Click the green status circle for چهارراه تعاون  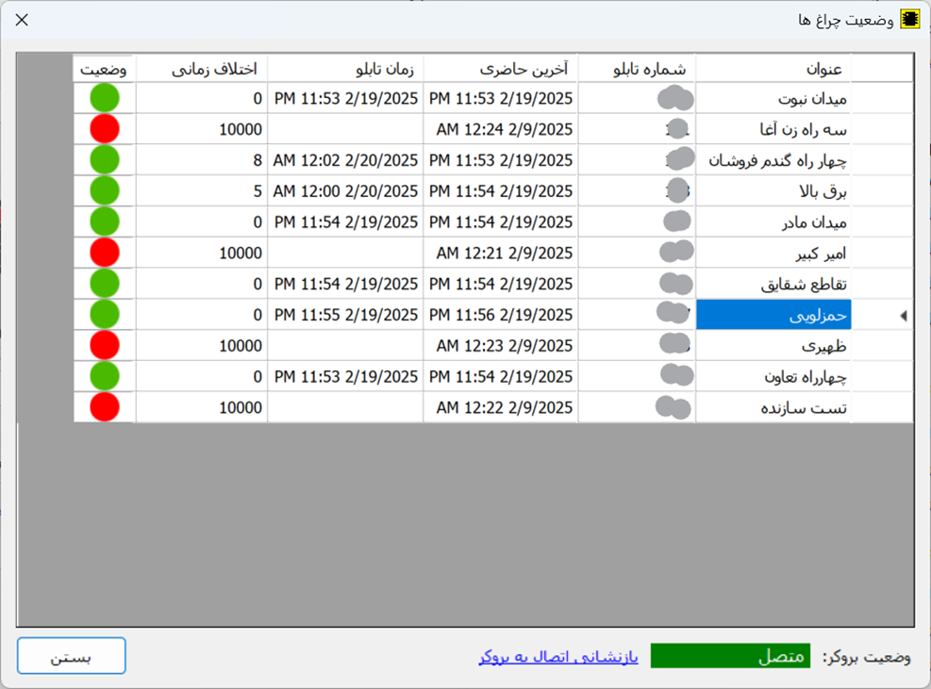click(x=105, y=376)
